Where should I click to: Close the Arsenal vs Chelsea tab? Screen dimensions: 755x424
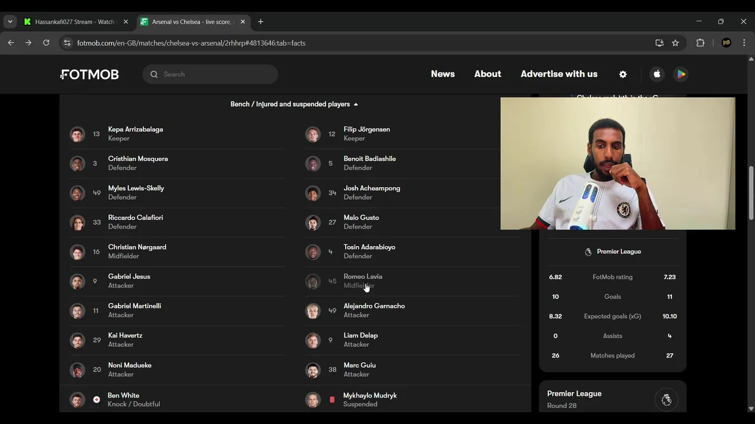pyautogui.click(x=242, y=22)
